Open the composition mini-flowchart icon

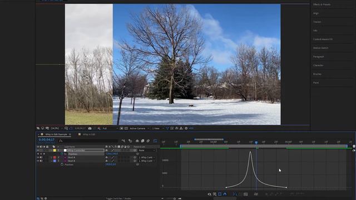point(123,141)
